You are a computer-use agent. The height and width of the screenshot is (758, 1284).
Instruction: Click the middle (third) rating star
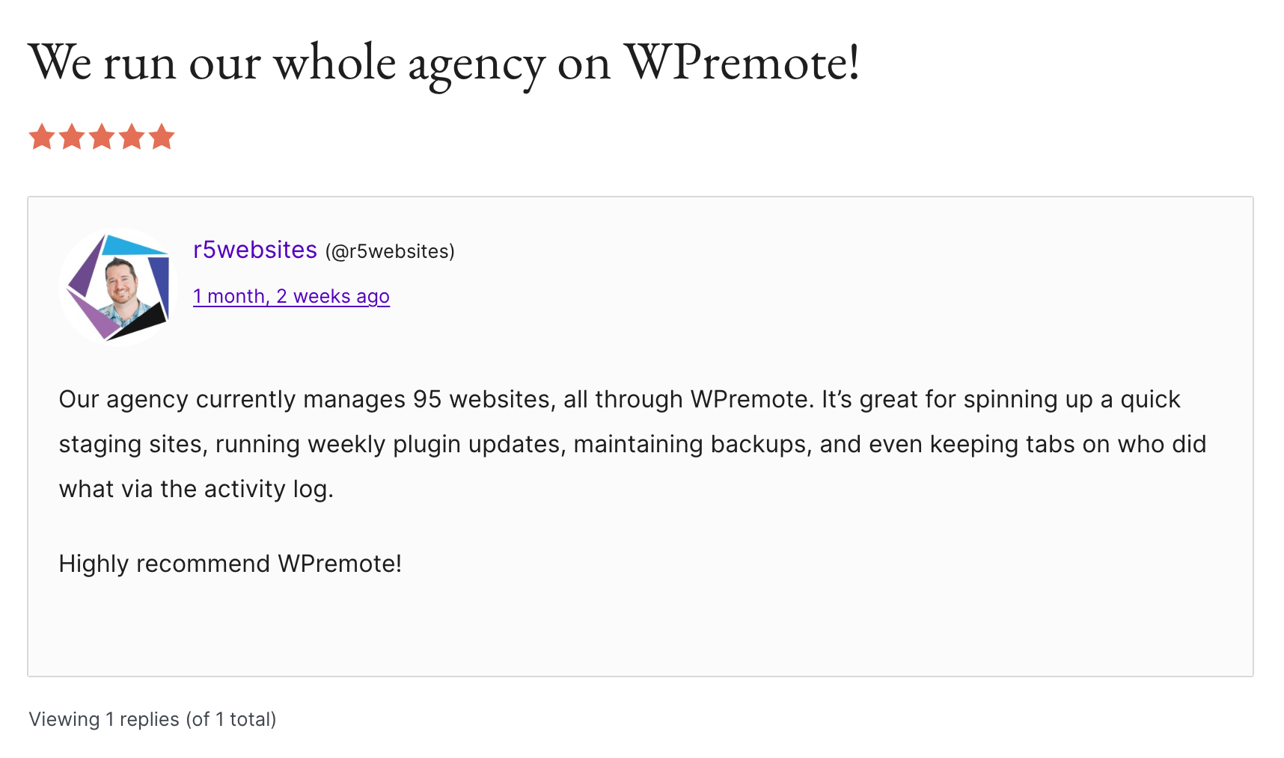pyautogui.click(x=102, y=138)
